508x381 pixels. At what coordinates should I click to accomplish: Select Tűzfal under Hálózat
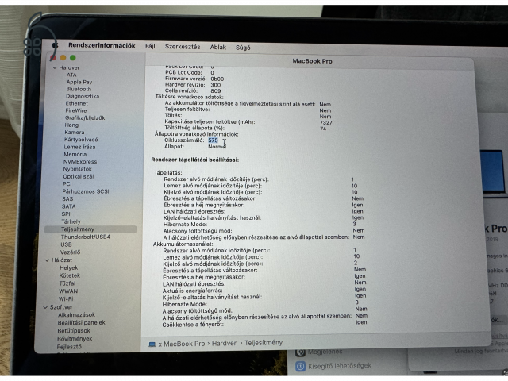coord(67,283)
